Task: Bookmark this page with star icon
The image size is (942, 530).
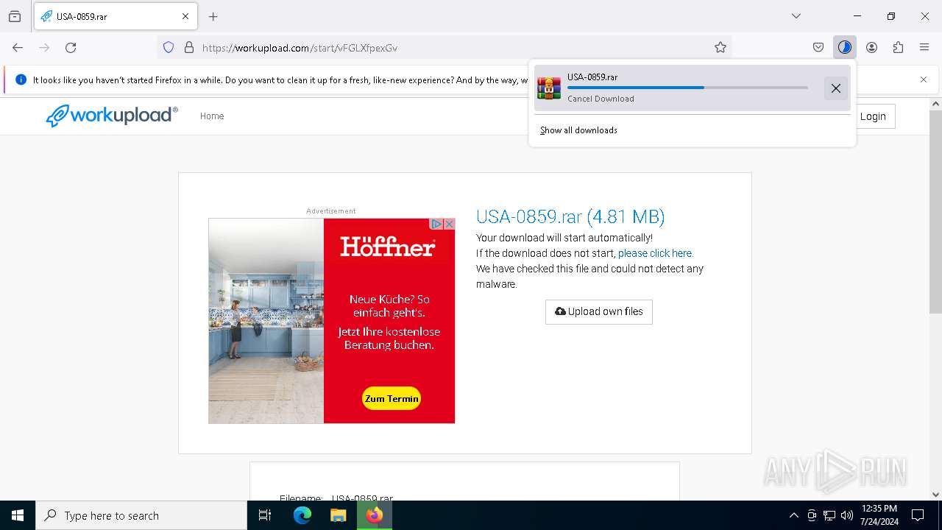Action: (x=720, y=47)
